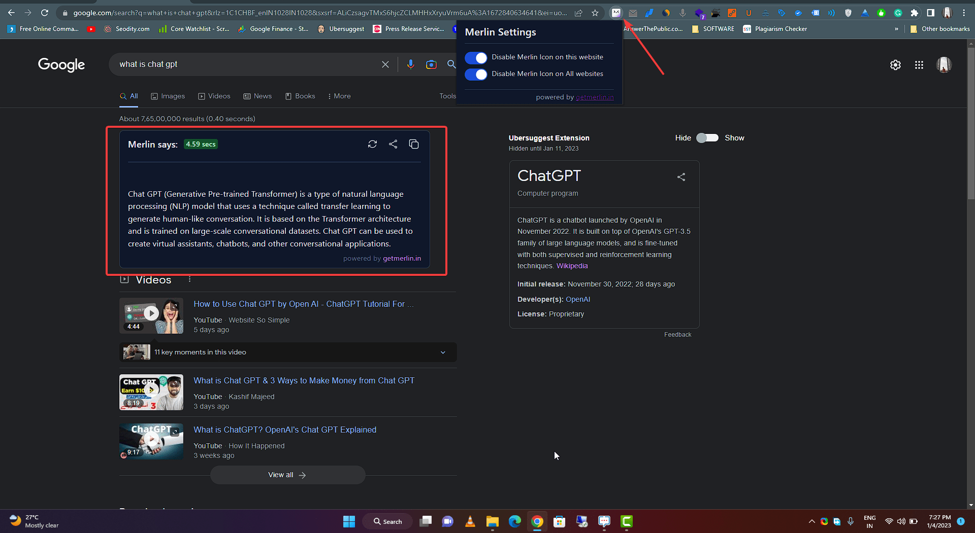Switch to the Images tab
Viewport: 975px width, 533px height.
tap(168, 96)
